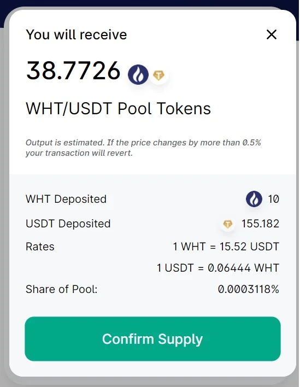The height and width of the screenshot is (387, 300).
Task: Click the WHT Deposited label
Action: pyautogui.click(x=66, y=199)
